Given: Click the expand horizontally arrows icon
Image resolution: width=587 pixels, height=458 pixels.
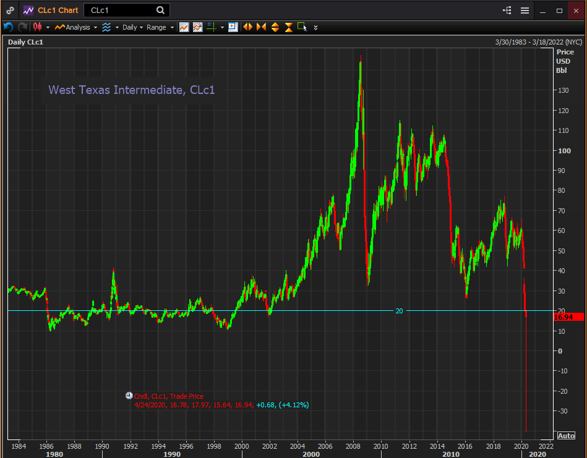Looking at the screenshot, I should (x=247, y=27).
